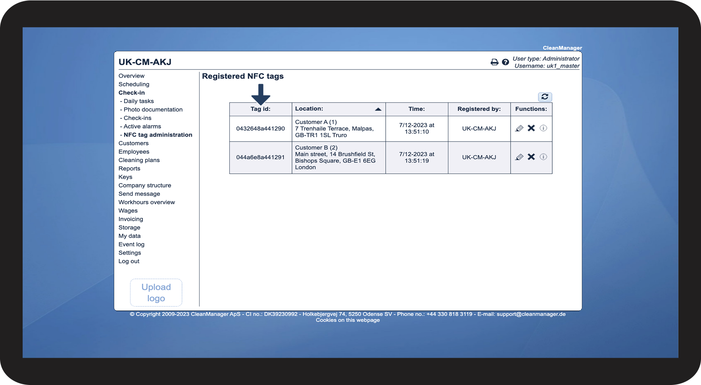The image size is (701, 385).
Task: Go to Wages
Action: pos(128,211)
